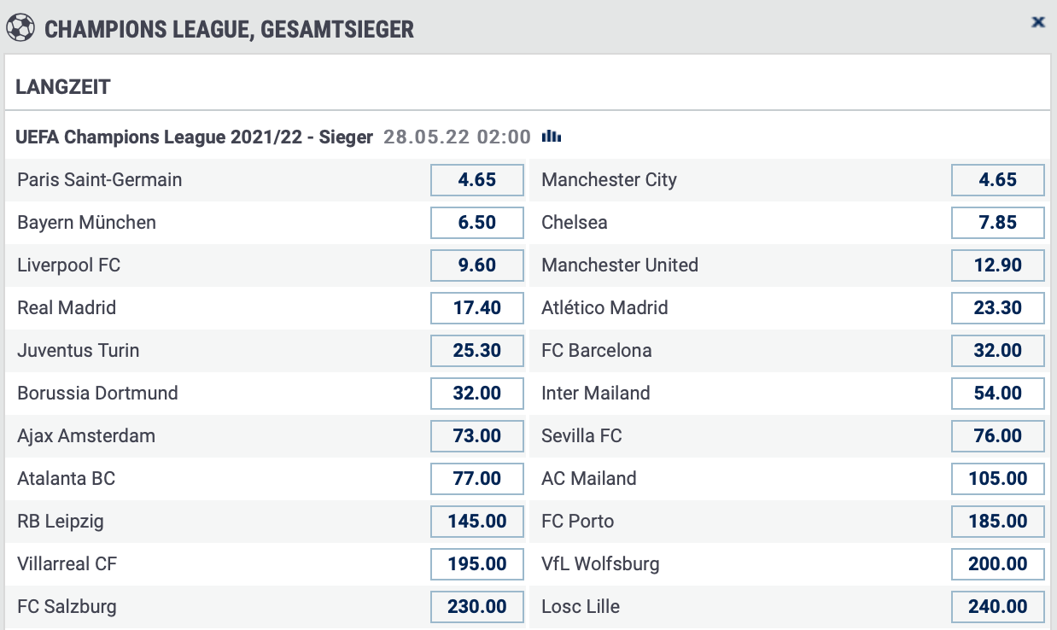Choose FC Barcelona odds 32.00
Viewport: 1057px width, 630px height.
[997, 351]
